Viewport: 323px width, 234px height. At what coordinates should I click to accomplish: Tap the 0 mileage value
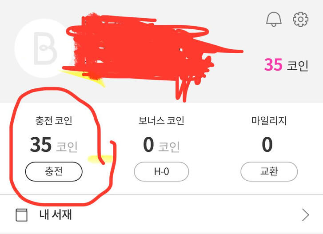pos(267,145)
